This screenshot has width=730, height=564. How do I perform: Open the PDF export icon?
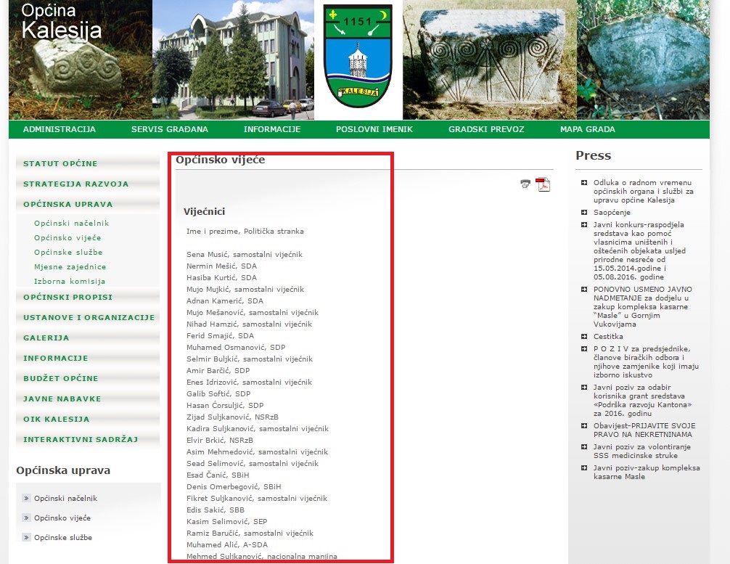pyautogui.click(x=543, y=184)
